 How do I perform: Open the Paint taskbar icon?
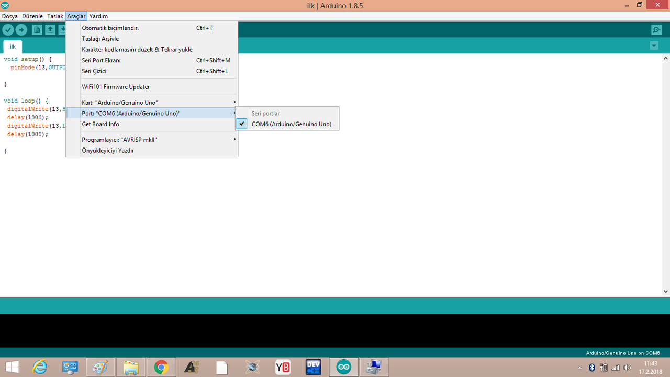(99, 367)
